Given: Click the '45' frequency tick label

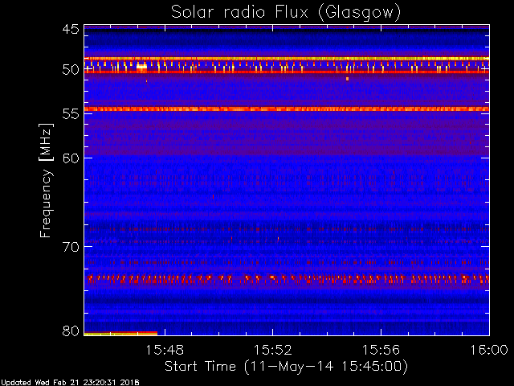Looking at the screenshot, I should [71, 29].
